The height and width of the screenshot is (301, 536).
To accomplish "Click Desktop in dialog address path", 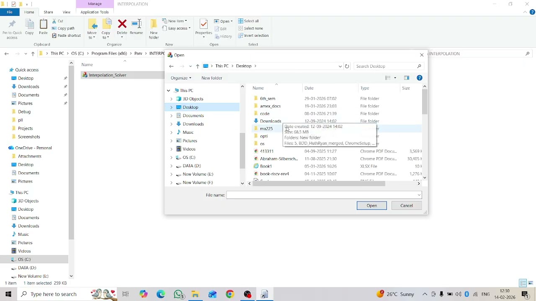I will point(244,66).
